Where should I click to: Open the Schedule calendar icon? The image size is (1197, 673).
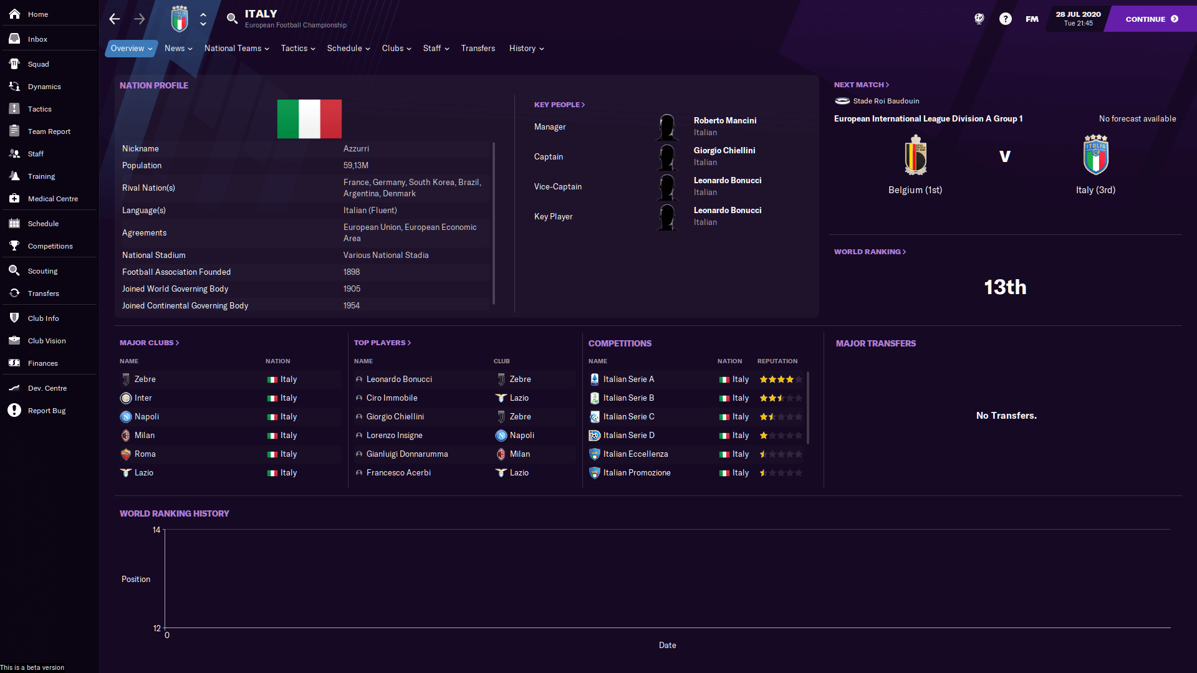14,223
